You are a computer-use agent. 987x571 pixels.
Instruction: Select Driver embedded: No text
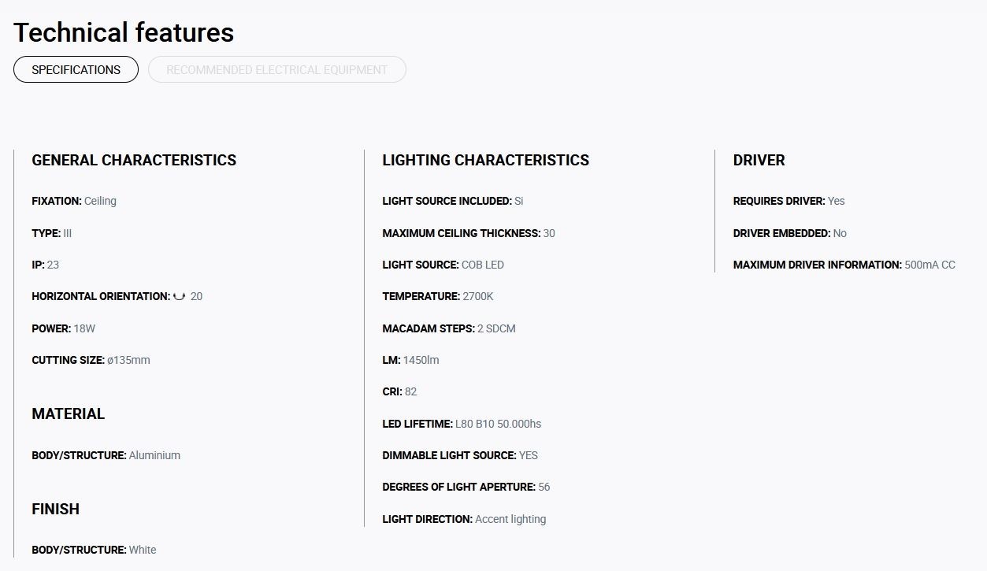coord(789,233)
